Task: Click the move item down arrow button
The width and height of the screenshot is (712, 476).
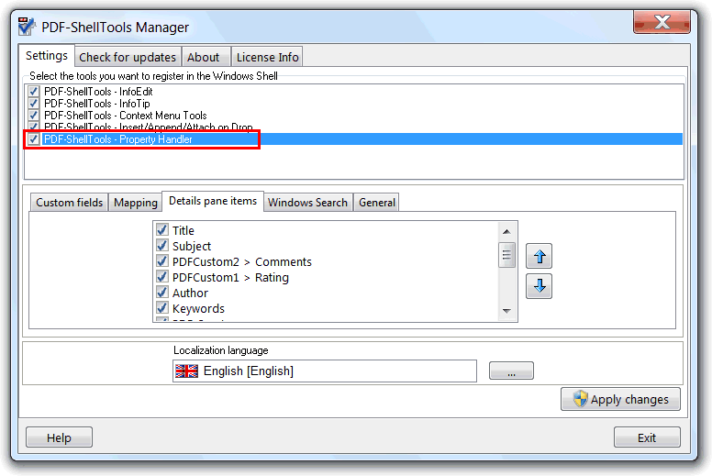Action: click(x=539, y=286)
